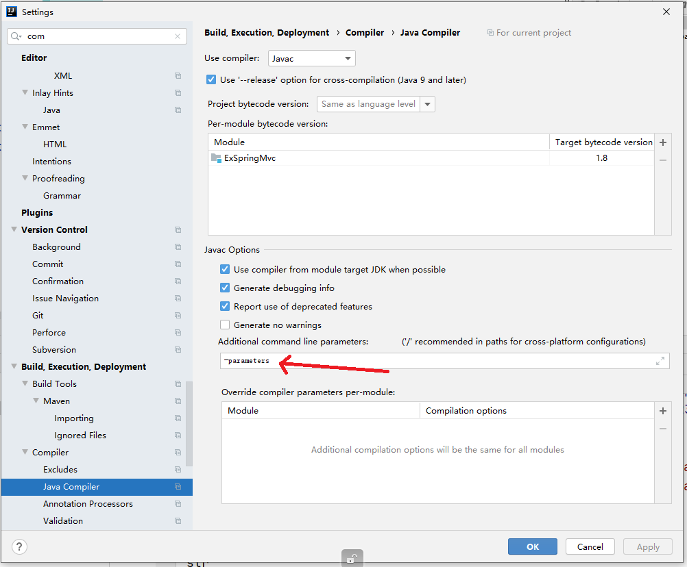
Task: Uncheck Report use of deprecated features
Action: 225,306
